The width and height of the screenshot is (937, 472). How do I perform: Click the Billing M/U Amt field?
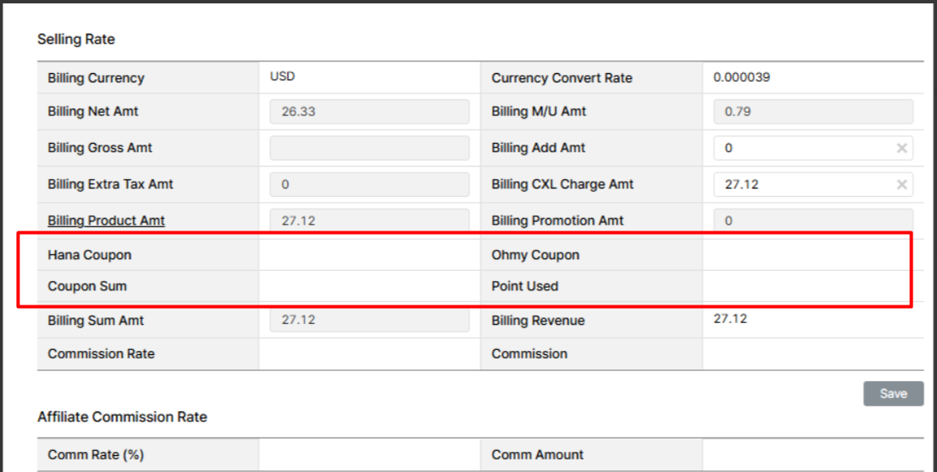click(x=813, y=112)
